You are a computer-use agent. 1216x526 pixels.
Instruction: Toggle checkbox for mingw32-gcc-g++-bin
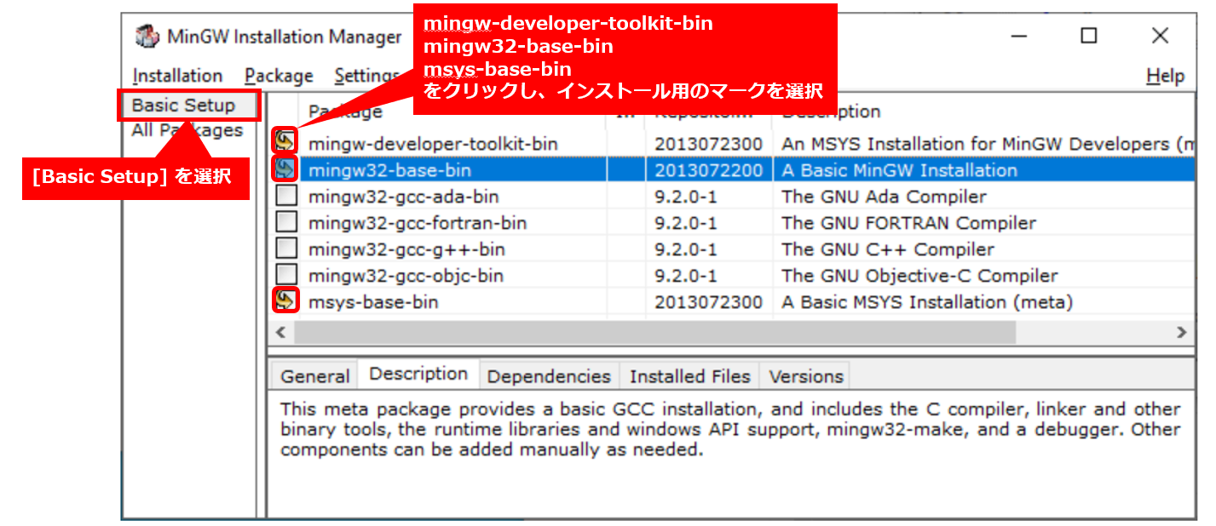286,249
